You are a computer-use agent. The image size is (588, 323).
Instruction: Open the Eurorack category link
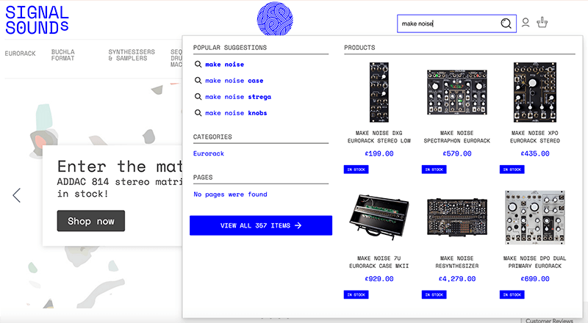(x=209, y=153)
